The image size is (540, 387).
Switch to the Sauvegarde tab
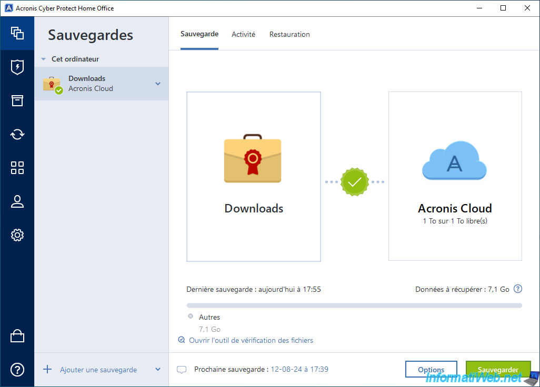coord(199,34)
